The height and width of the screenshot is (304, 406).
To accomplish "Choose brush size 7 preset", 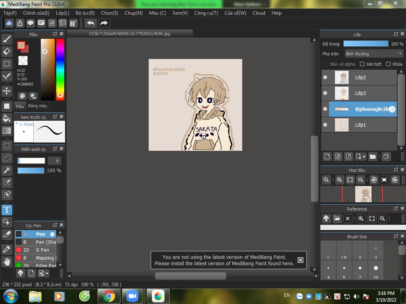I will (x=360, y=270).
